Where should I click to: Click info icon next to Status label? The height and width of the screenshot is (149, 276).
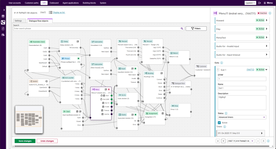click(x=226, y=113)
